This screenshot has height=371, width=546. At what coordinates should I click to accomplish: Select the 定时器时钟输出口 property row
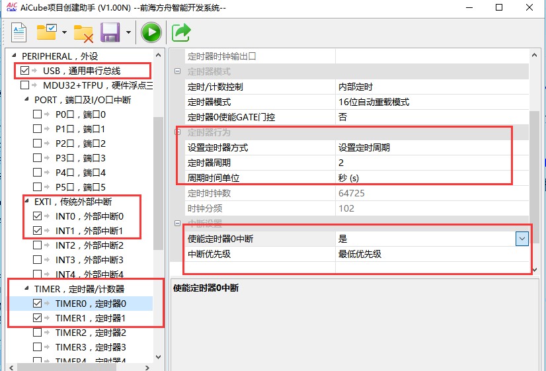click(x=357, y=56)
